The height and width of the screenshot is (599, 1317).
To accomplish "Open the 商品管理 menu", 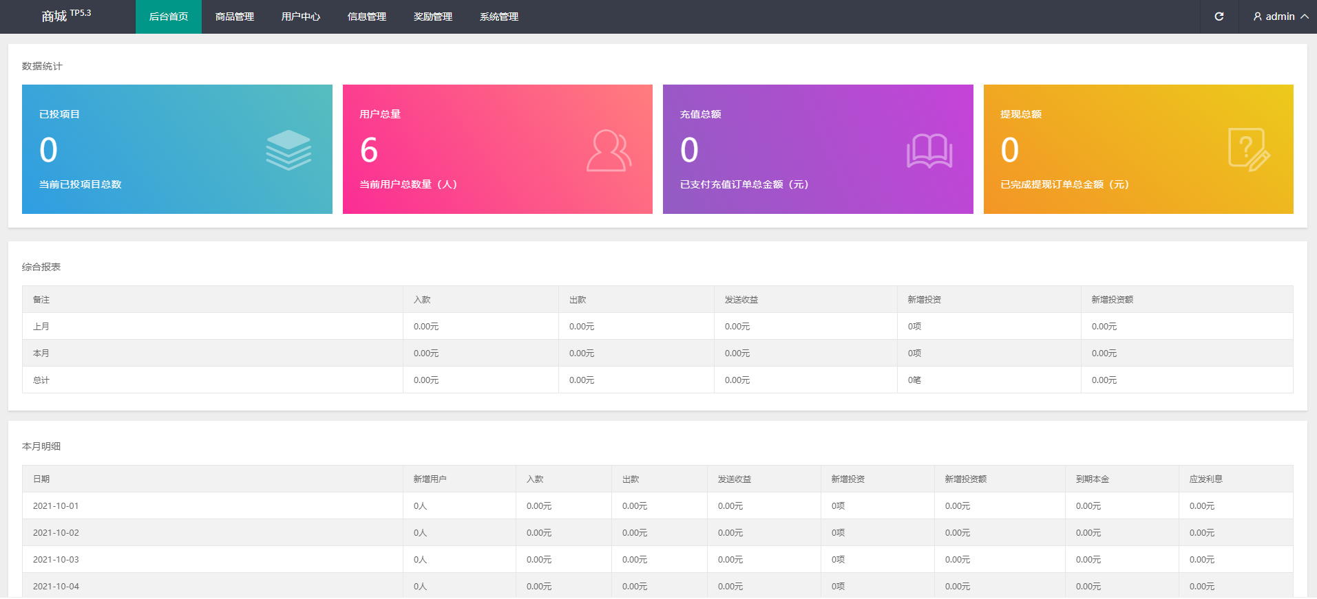I will 235,17.
